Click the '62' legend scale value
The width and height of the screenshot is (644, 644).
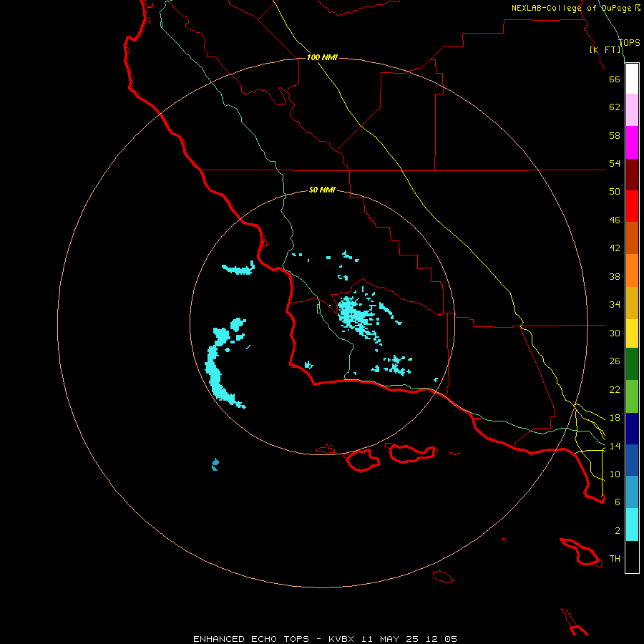(x=615, y=107)
